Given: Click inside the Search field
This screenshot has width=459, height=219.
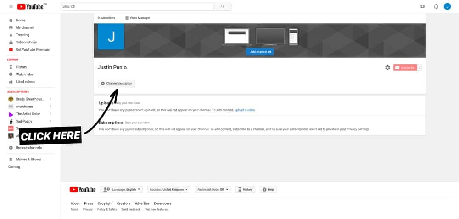Looking at the screenshot, I should [x=137, y=6].
